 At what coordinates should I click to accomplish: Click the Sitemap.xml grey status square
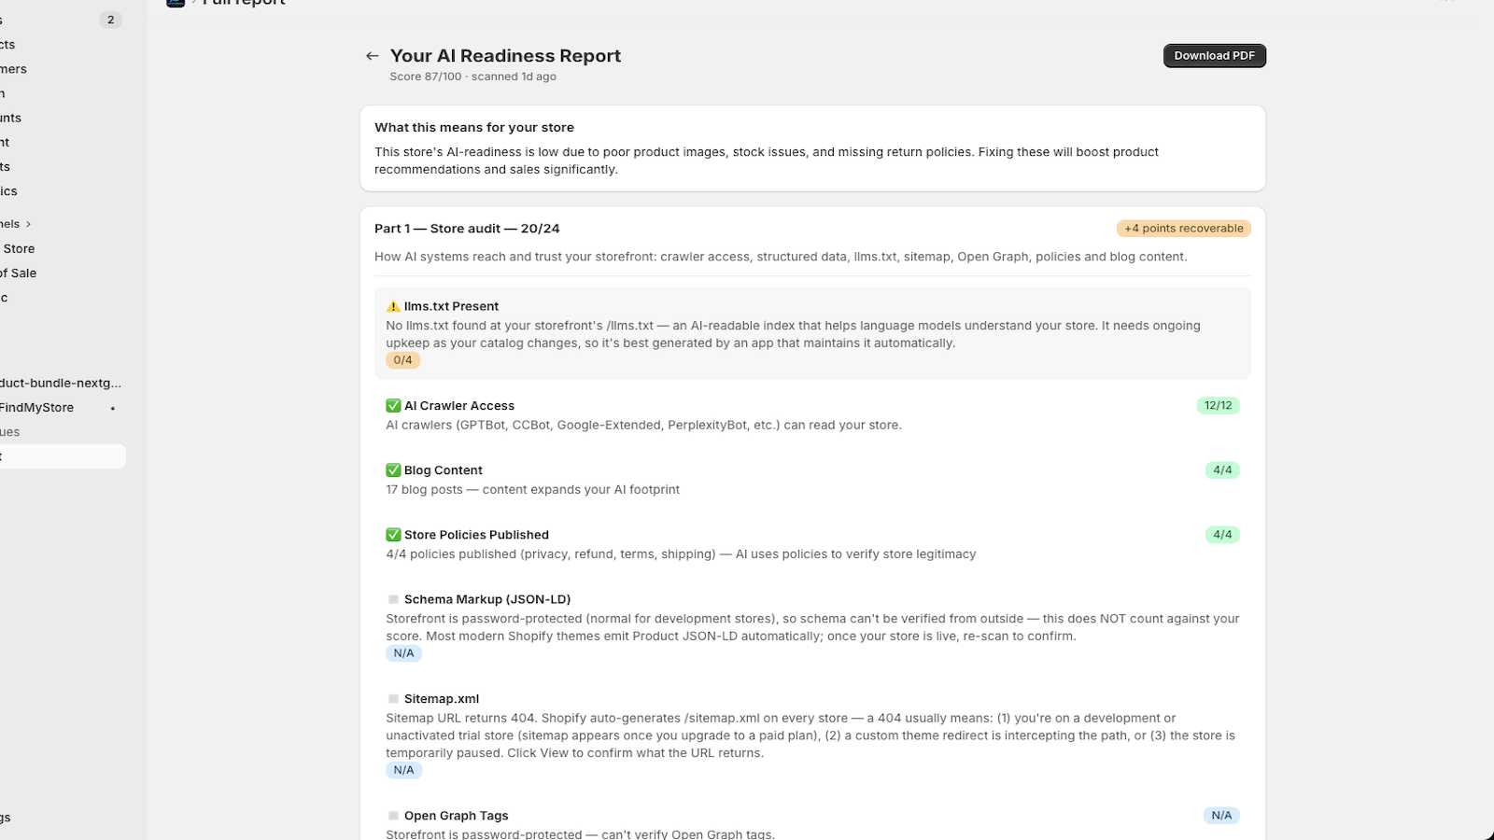pyautogui.click(x=393, y=699)
